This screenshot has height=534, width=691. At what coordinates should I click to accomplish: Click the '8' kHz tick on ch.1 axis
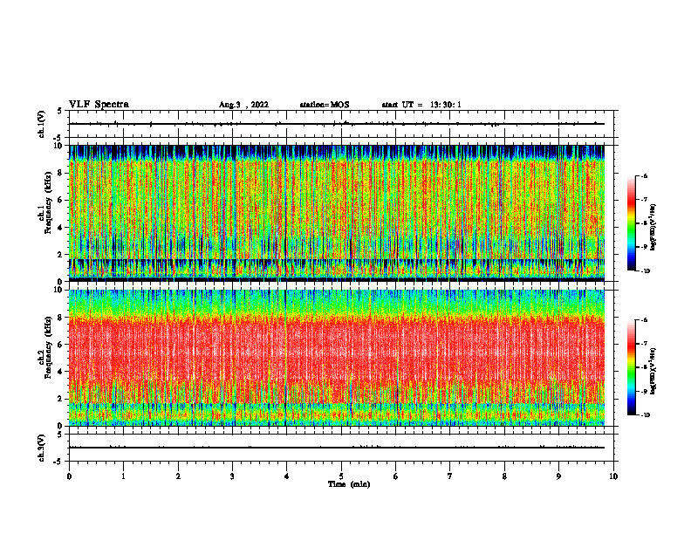(61, 173)
